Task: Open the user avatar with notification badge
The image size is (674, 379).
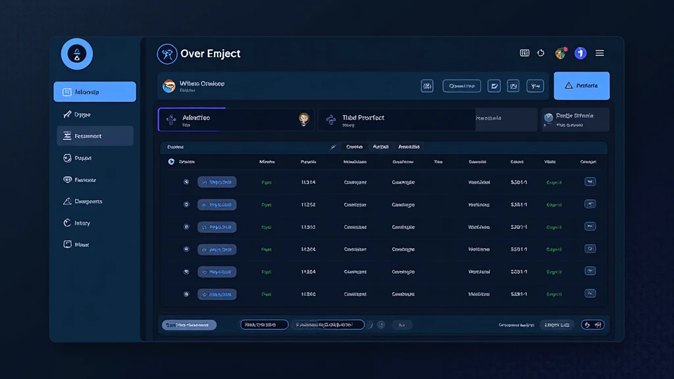Action: click(561, 53)
